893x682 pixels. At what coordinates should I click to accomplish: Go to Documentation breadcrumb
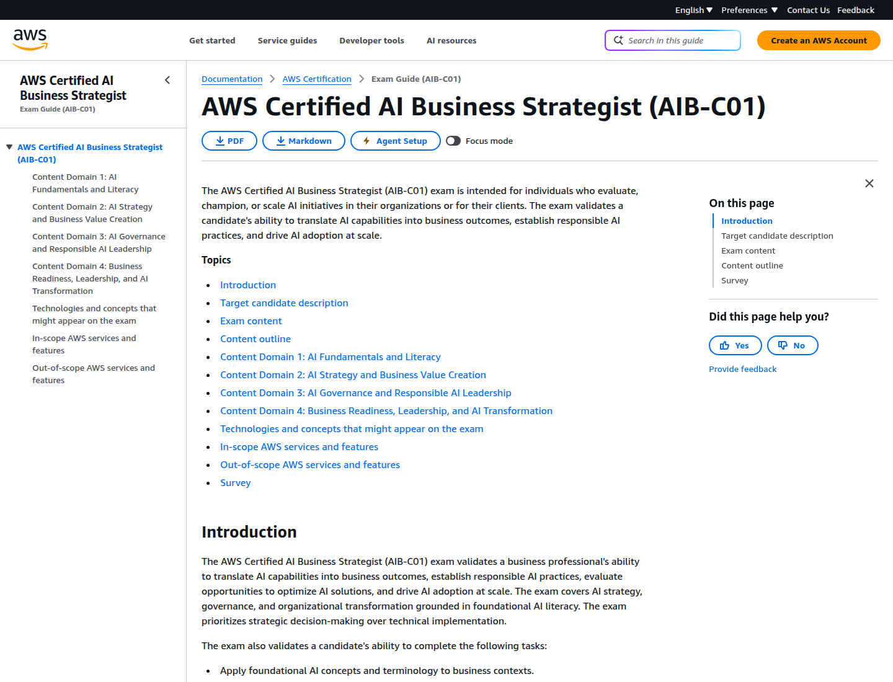[232, 79]
